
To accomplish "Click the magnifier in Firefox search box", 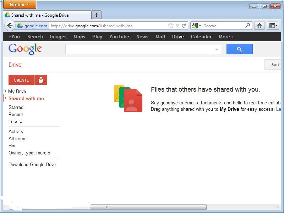I will click(247, 25).
